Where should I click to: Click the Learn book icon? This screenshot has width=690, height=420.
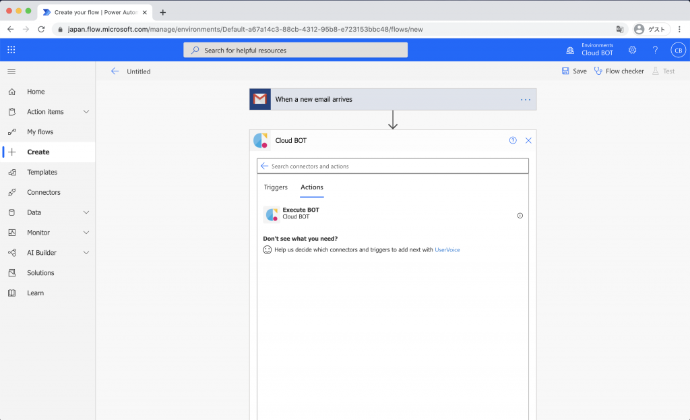click(x=12, y=293)
